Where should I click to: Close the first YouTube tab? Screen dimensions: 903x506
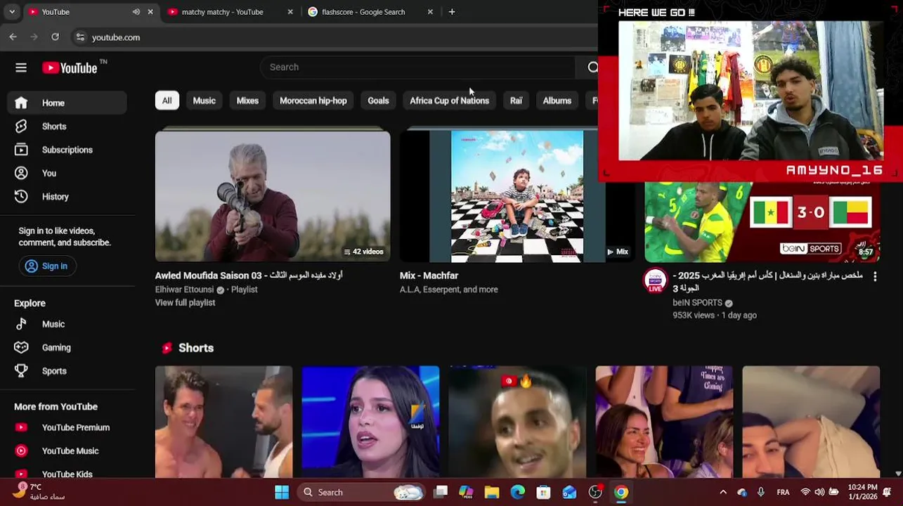150,12
